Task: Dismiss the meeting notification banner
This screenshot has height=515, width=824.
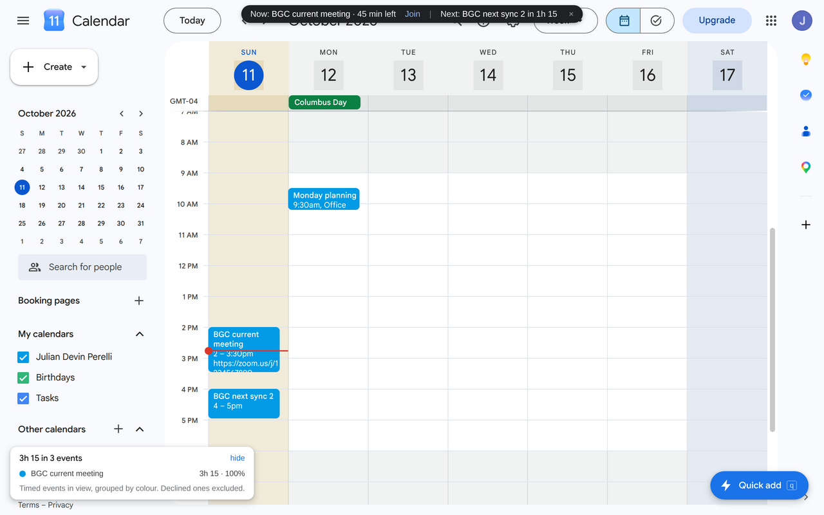Action: coord(571,14)
